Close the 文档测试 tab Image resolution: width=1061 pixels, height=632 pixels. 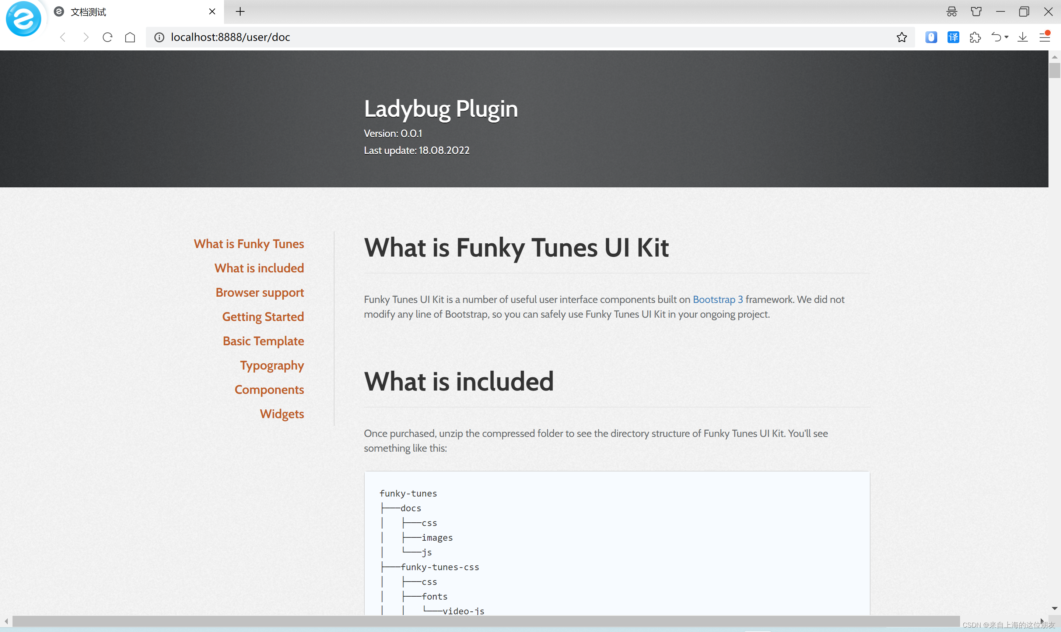(x=212, y=12)
